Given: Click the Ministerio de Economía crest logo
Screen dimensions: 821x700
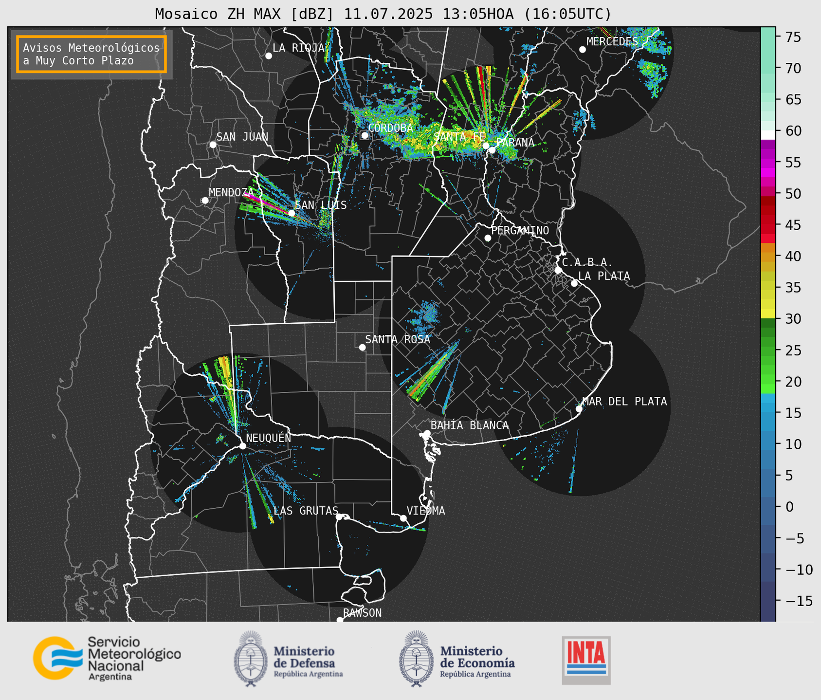Looking at the screenshot, I should tap(416, 659).
